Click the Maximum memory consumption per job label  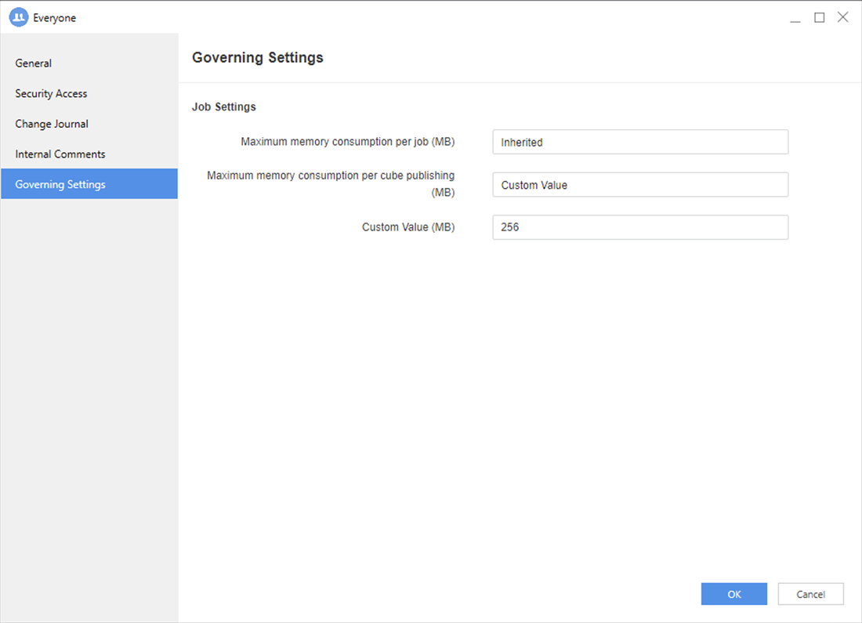tap(347, 143)
